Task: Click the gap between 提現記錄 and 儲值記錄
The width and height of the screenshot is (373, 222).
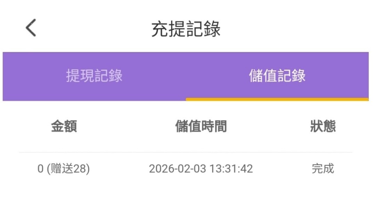Action: click(x=186, y=76)
